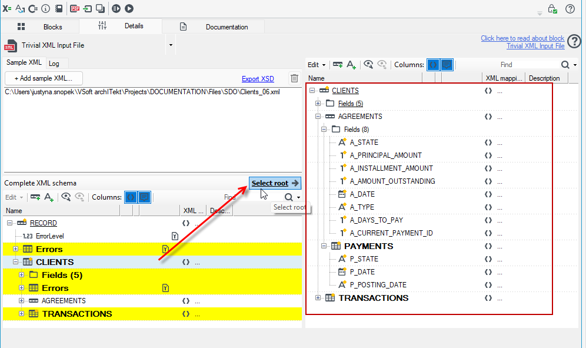Select the A_PRINCIPAL_AMOUNT field in right tree
The image size is (586, 348).
coord(386,155)
